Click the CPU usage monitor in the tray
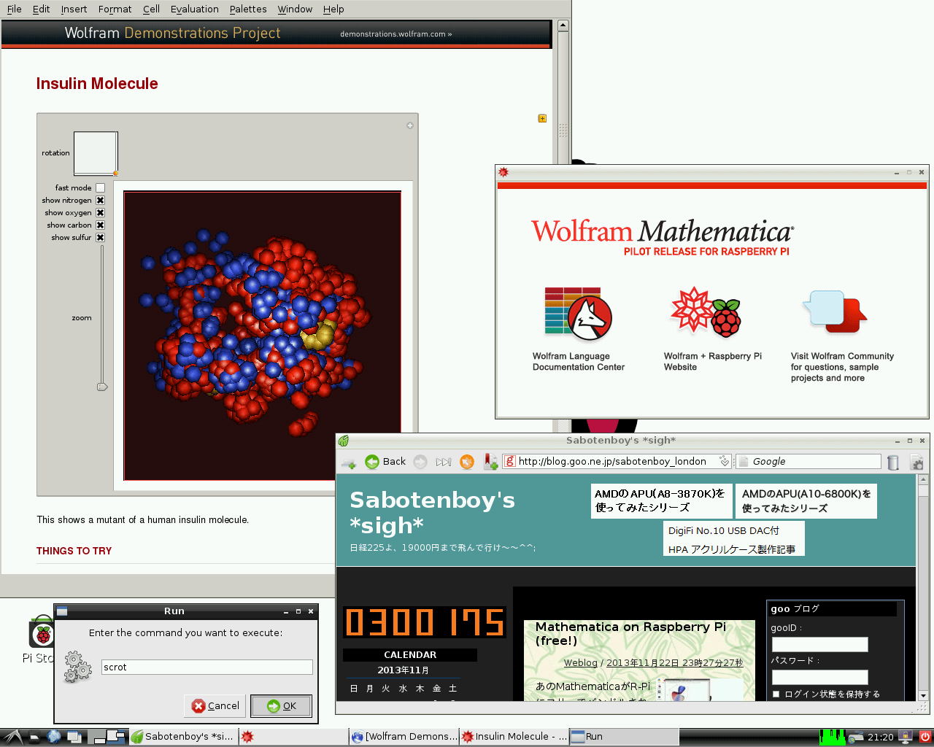934x747 pixels. click(832, 737)
